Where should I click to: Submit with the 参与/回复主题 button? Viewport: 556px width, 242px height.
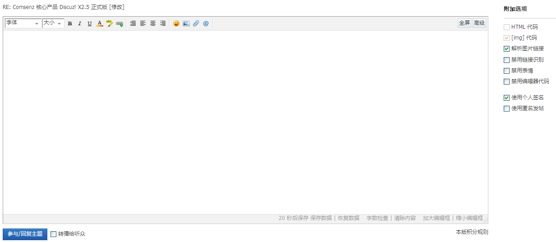pyautogui.click(x=25, y=234)
